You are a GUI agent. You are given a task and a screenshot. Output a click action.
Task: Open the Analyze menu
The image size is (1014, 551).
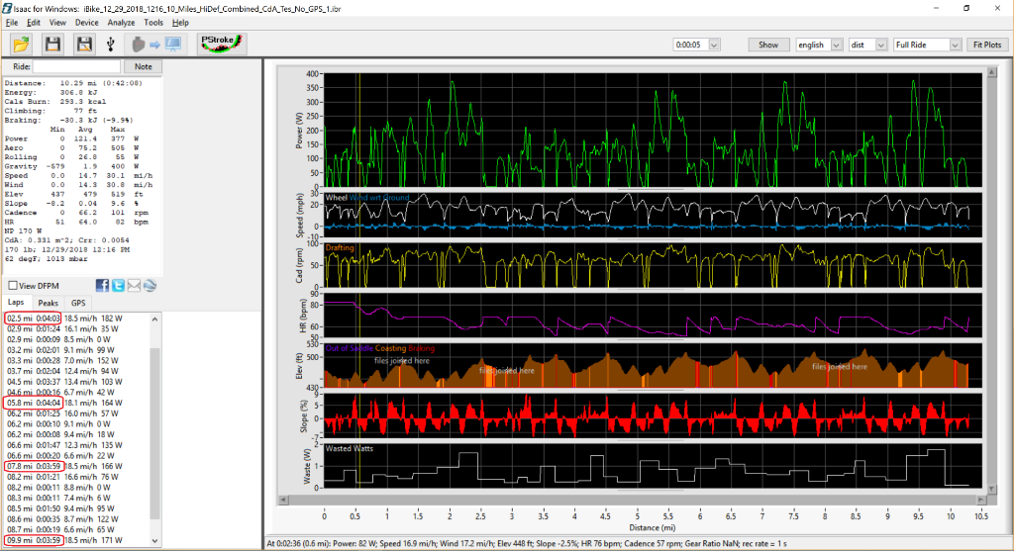tap(120, 22)
